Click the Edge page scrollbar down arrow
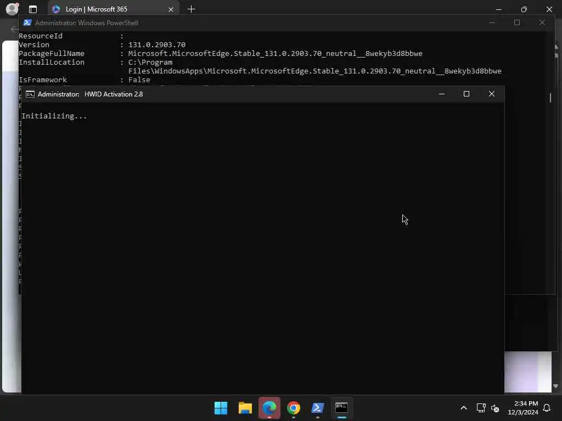The height and width of the screenshot is (421, 562). [555, 386]
